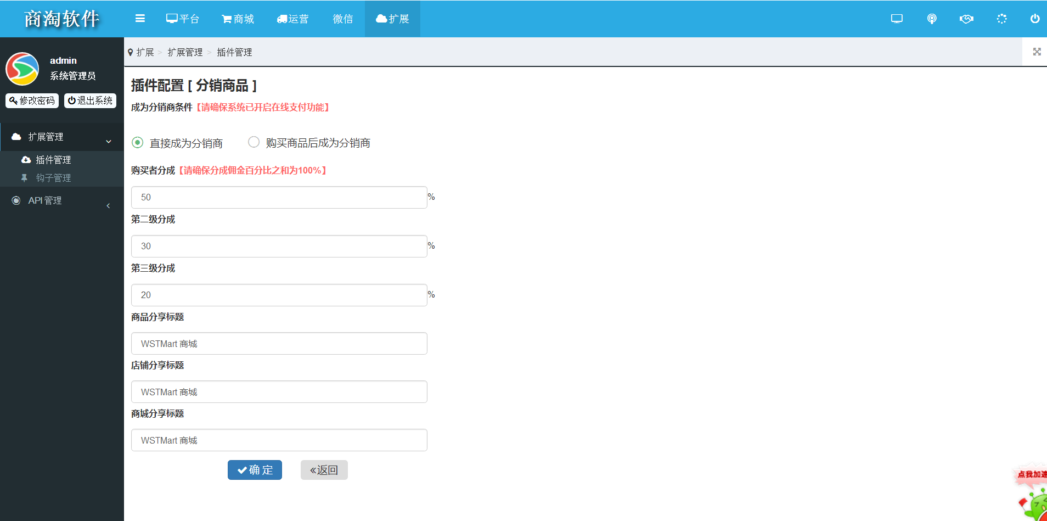The image size is (1047, 521).
Task: Click the 商品分享标题 text field
Action: pyautogui.click(x=279, y=344)
